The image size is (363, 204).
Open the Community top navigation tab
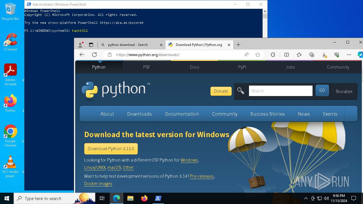tap(338, 67)
